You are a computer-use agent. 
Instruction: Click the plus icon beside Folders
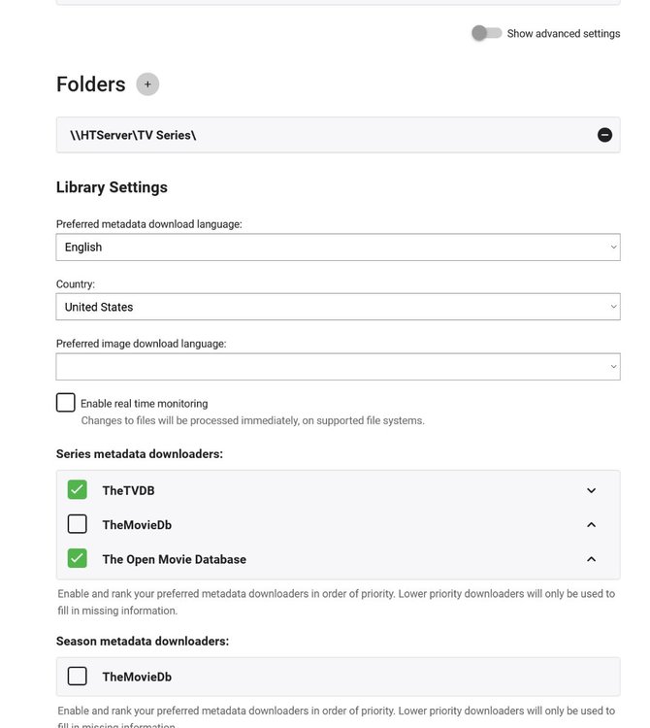pos(147,84)
